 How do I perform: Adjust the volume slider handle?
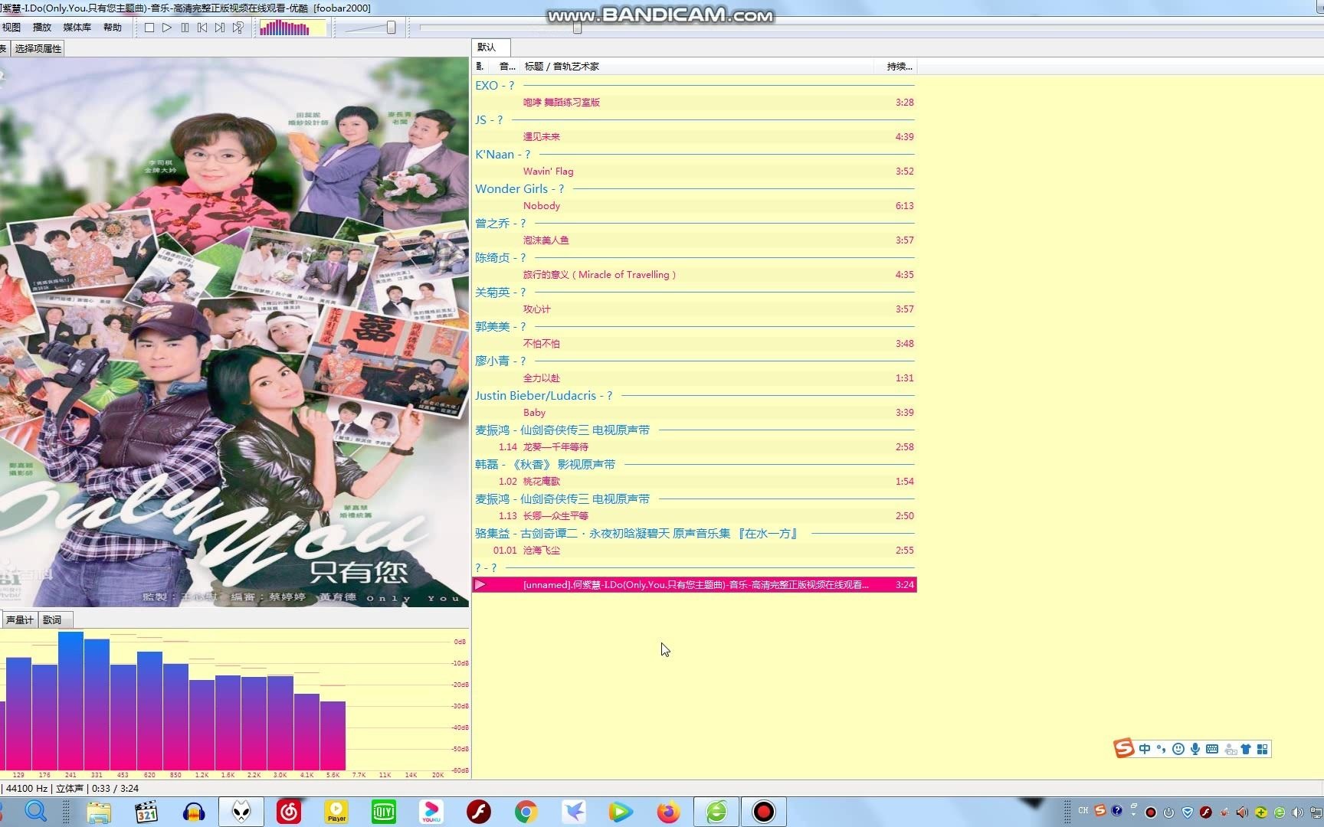pos(391,28)
